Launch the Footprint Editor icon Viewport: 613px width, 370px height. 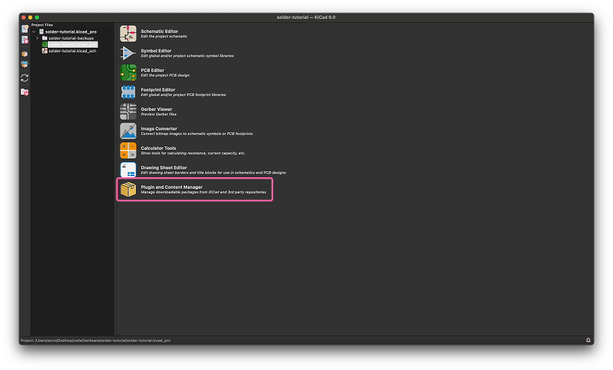(128, 92)
